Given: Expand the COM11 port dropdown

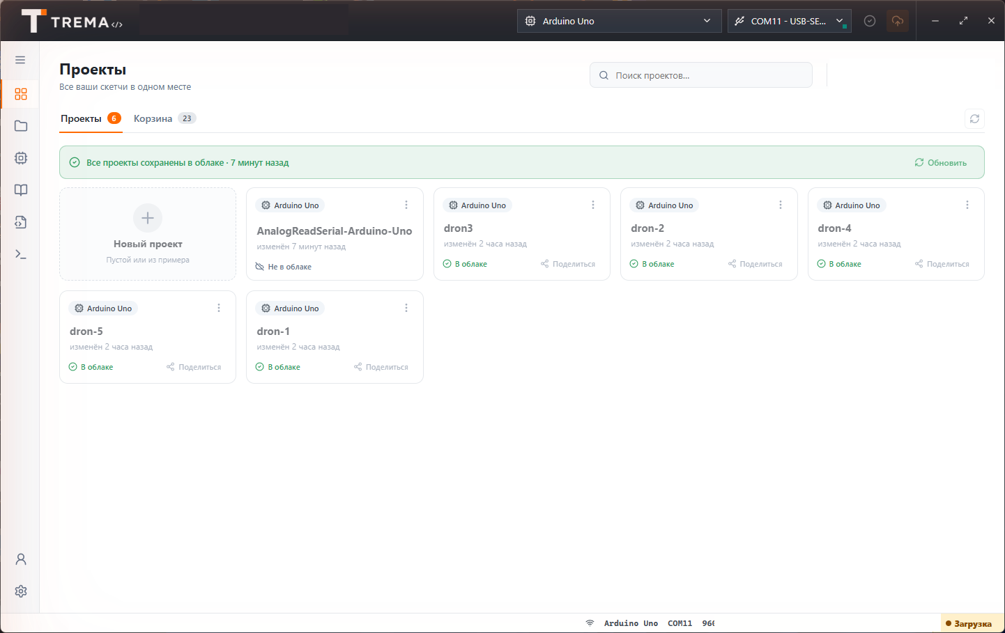Looking at the screenshot, I should click(789, 21).
